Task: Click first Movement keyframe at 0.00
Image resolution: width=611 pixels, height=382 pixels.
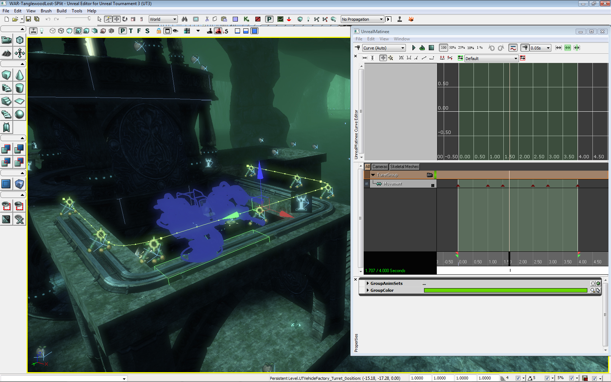Action: [x=458, y=186]
